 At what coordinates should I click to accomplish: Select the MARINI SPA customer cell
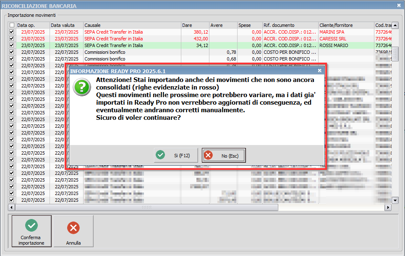click(346, 32)
